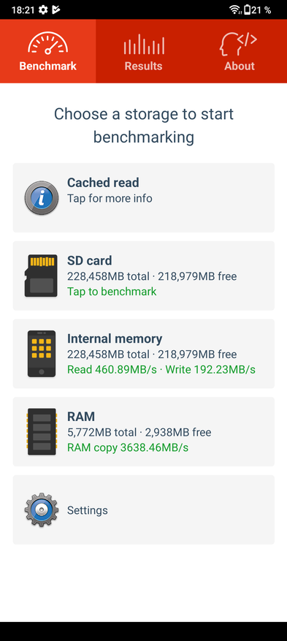Click the SD card icon
The width and height of the screenshot is (287, 641).
(41, 276)
